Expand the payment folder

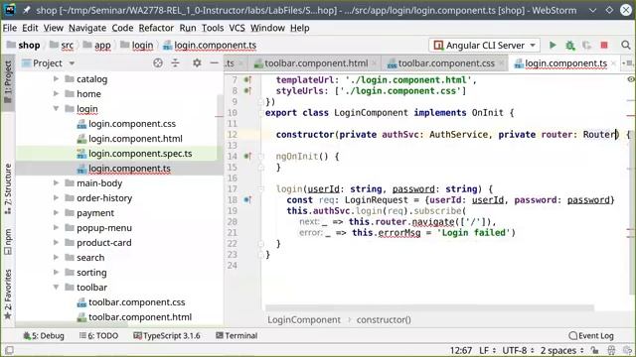coord(56,213)
